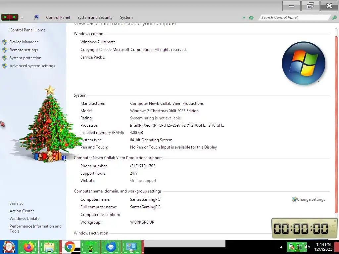The height and width of the screenshot is (254, 339).
Task: Switch to Control Panel taskbar button
Action: pyautogui.click(x=131, y=247)
